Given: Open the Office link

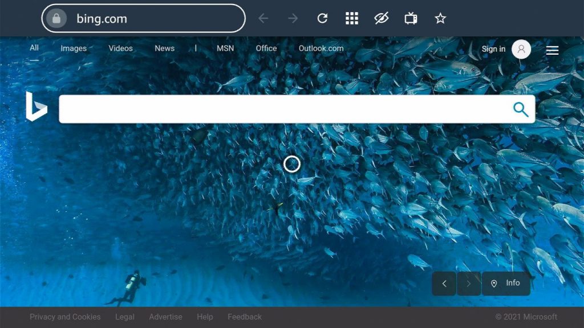Looking at the screenshot, I should point(266,48).
